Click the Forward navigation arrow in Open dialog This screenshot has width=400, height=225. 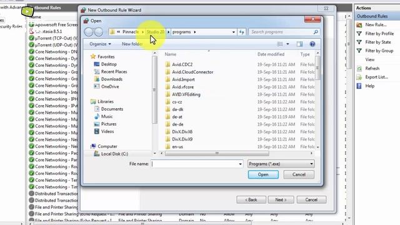(99, 32)
